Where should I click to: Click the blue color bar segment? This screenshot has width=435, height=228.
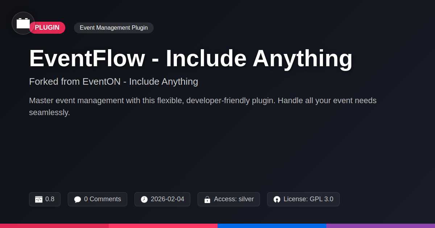pyautogui.click(x=272, y=225)
